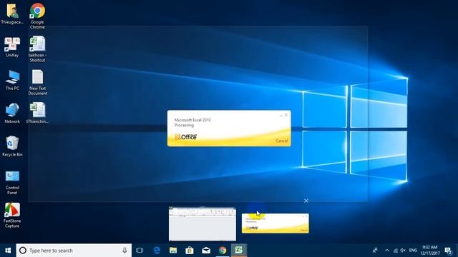Show hidden system tray icons
Screen dimensions: 458x257
pos(387,251)
